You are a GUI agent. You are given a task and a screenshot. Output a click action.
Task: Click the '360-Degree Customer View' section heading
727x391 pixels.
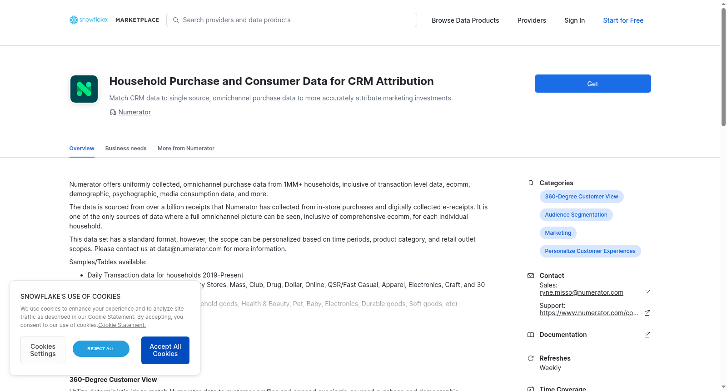[113, 380]
